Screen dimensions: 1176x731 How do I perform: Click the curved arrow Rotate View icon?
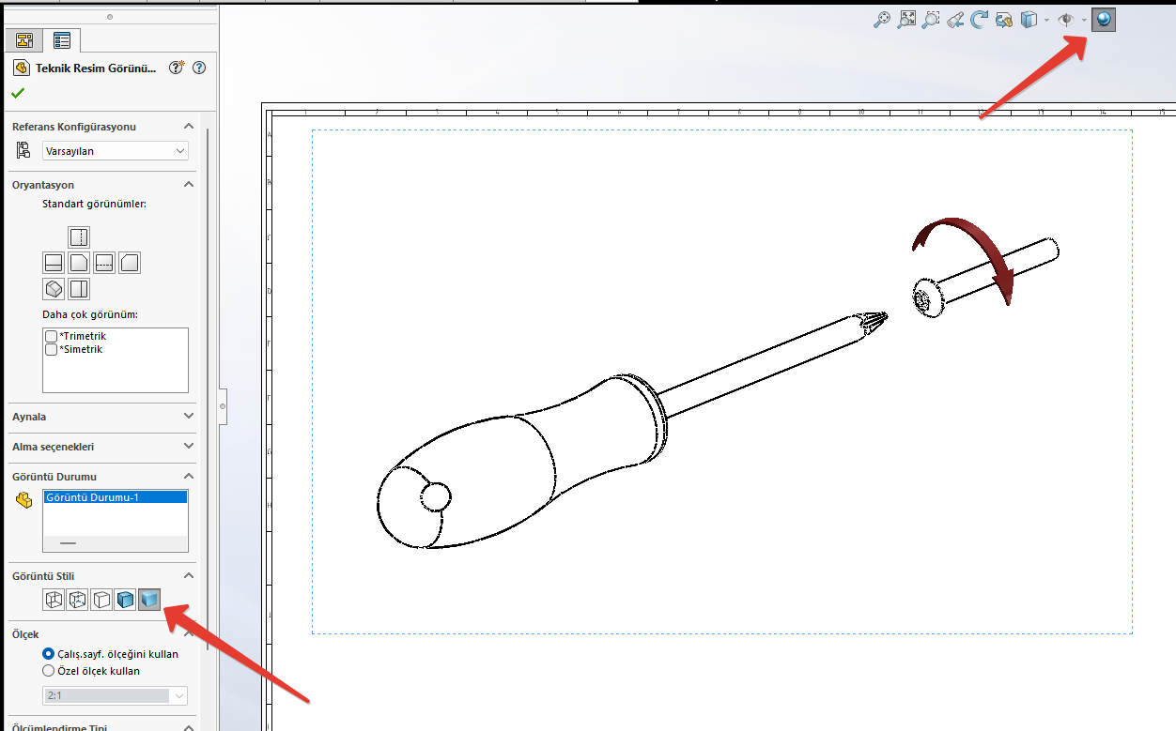(x=980, y=19)
